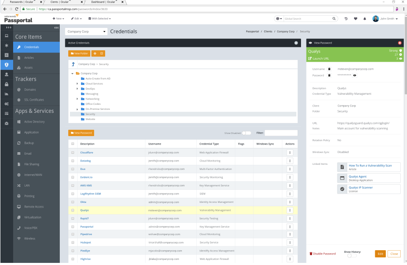Click the Global Search field

[308, 19]
